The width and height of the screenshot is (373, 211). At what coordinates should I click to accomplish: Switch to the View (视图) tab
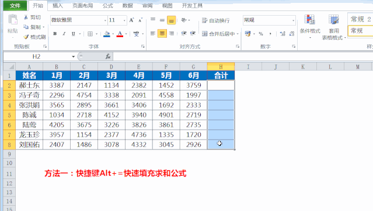(167, 6)
